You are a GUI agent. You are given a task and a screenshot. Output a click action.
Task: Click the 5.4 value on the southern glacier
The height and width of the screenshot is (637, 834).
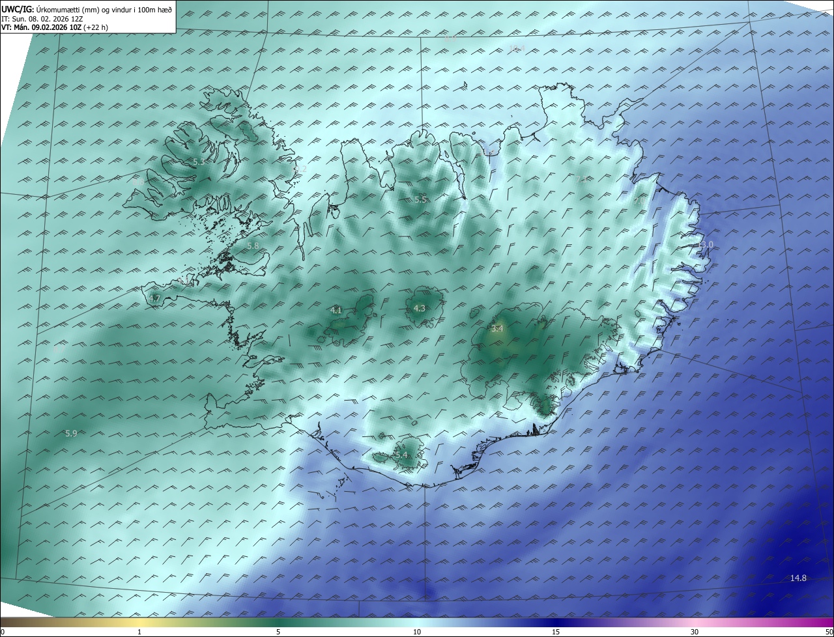pos(401,455)
